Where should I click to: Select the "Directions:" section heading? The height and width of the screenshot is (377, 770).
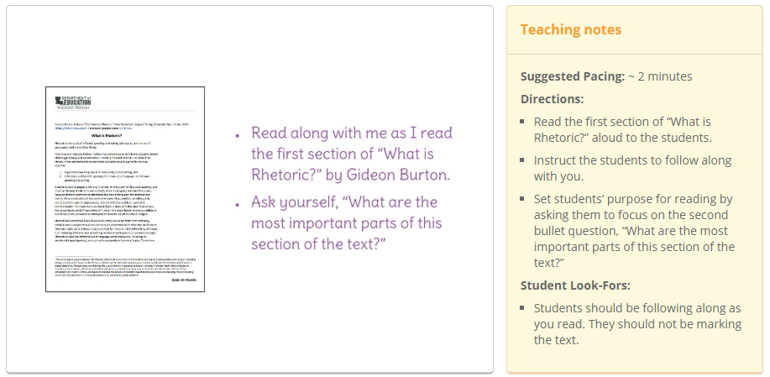pos(552,98)
